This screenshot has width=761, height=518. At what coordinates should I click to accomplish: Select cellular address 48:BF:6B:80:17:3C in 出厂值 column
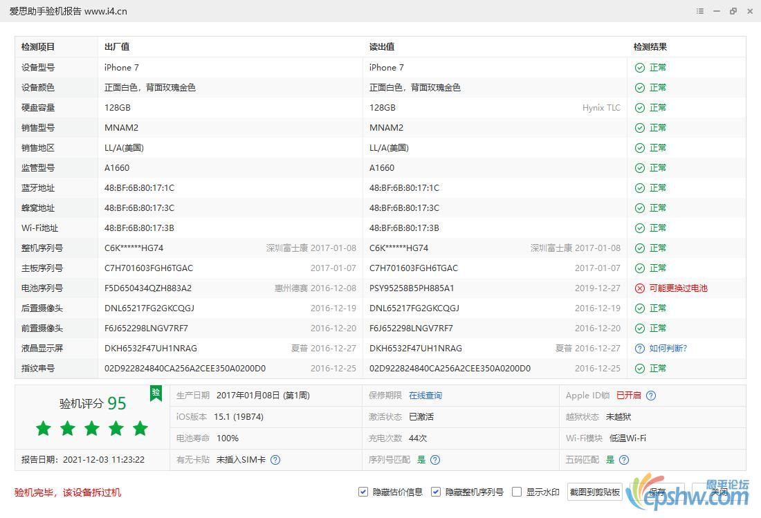click(x=139, y=208)
